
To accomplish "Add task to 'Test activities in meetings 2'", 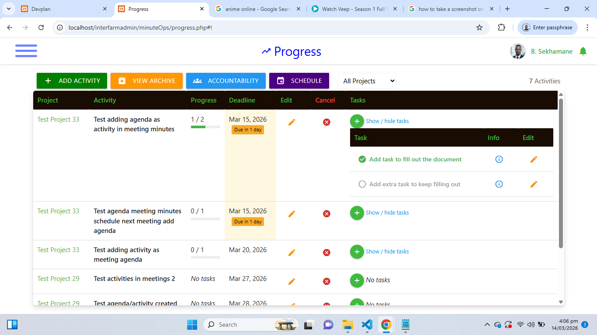I will coord(357,280).
